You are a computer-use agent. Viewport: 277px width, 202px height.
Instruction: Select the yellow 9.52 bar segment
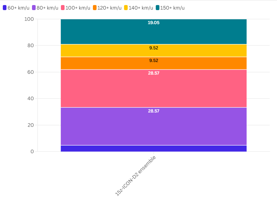pos(154,51)
